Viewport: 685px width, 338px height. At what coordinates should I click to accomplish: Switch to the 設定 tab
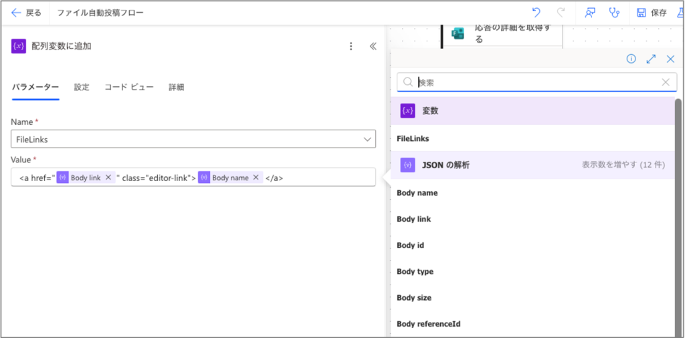(x=82, y=87)
